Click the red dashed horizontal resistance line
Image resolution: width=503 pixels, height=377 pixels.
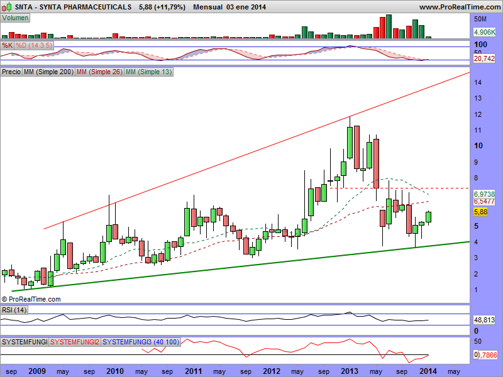point(399,188)
